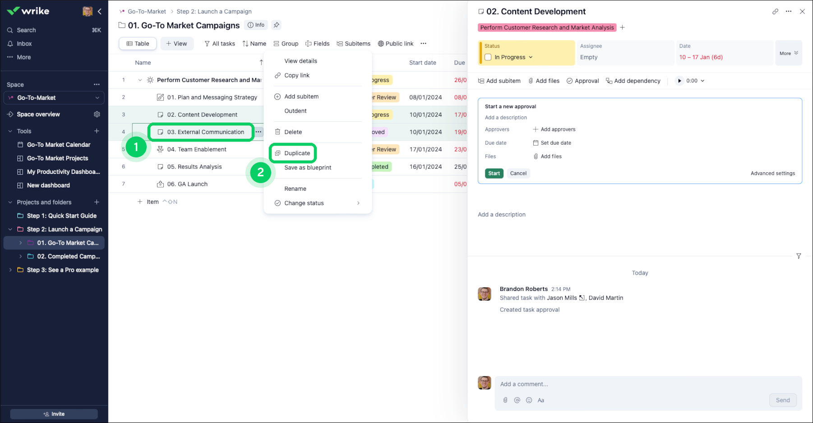
Task: Toggle the pin icon next to Info
Action: click(x=277, y=25)
